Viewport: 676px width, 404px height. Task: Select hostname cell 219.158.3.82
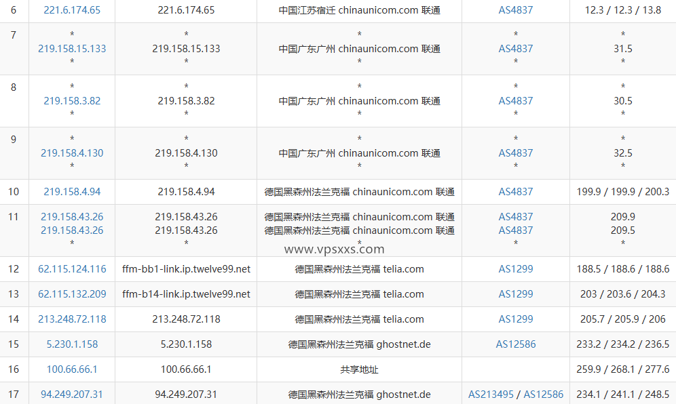[x=186, y=101]
